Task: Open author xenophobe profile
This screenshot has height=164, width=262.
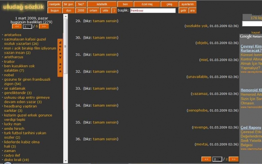Action: (198, 110)
